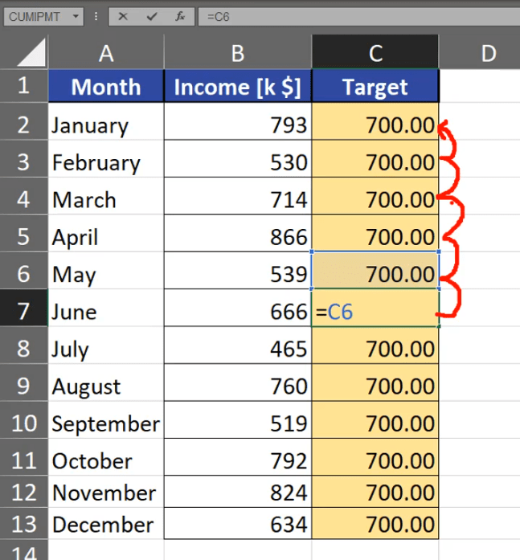This screenshot has height=560, width=520.
Task: Click income value 866 for April
Action: click(x=238, y=233)
